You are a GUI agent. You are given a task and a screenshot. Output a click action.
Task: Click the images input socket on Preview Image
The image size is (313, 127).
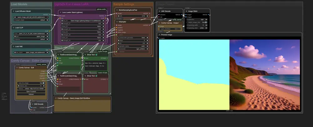pos(159,38)
